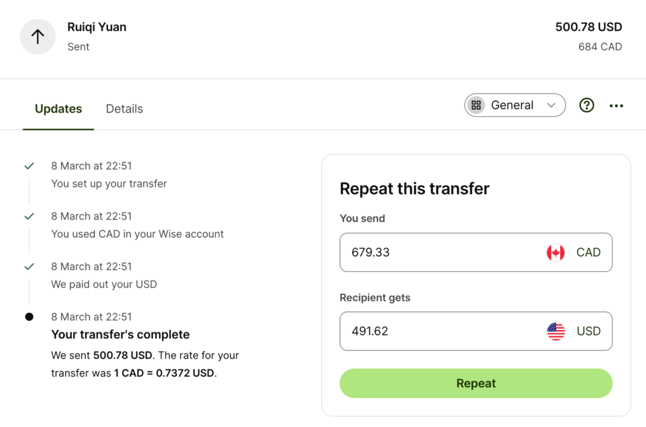Click the recipient name Ruiqi Yuan
Image resolution: width=646 pixels, height=427 pixels.
pos(97,27)
